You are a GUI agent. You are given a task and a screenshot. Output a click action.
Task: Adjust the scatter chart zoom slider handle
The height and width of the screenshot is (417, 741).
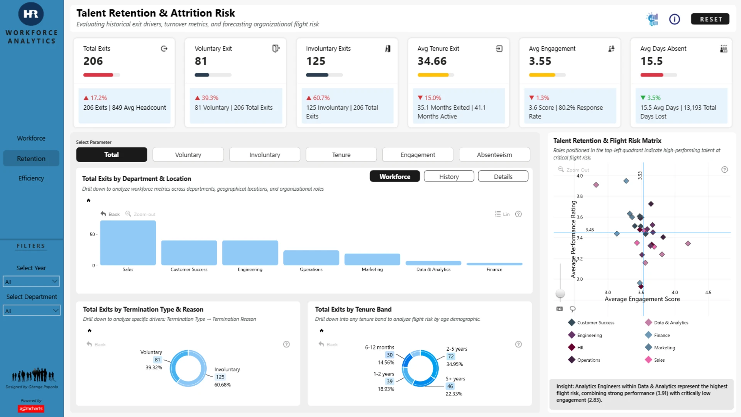click(560, 293)
